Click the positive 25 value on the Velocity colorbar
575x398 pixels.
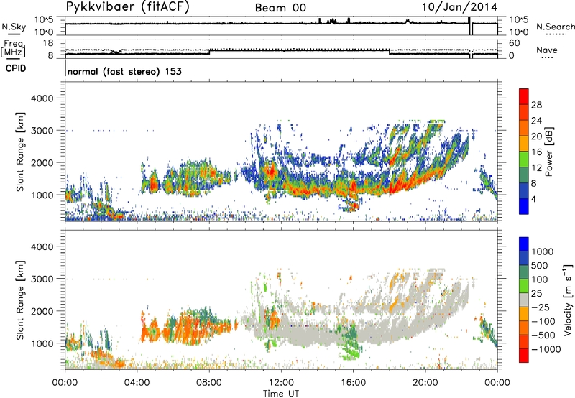[537, 293]
